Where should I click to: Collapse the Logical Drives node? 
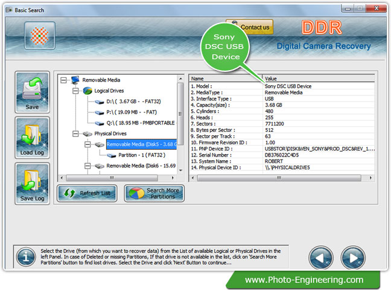pyautogui.click(x=75, y=91)
